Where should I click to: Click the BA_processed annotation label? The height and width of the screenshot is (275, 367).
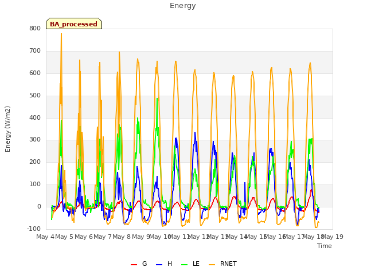pos(74,24)
